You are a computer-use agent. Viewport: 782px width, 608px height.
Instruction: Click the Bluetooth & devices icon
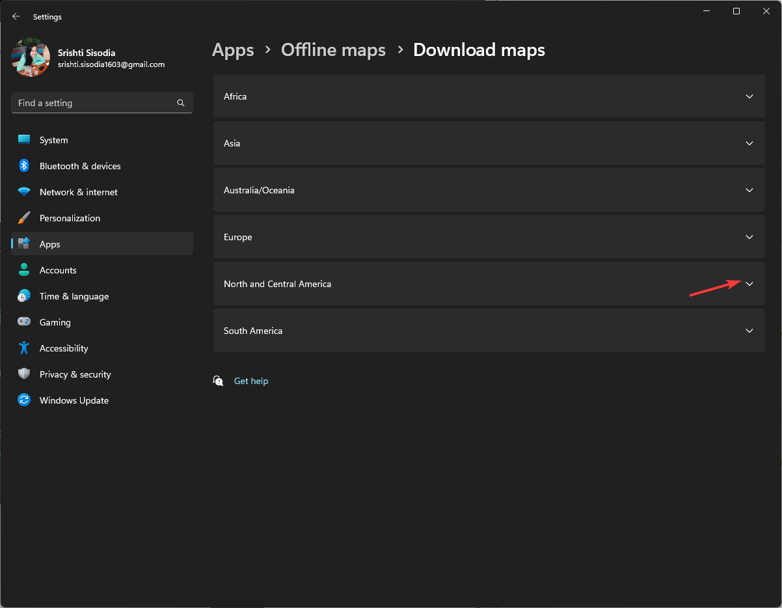coord(24,166)
